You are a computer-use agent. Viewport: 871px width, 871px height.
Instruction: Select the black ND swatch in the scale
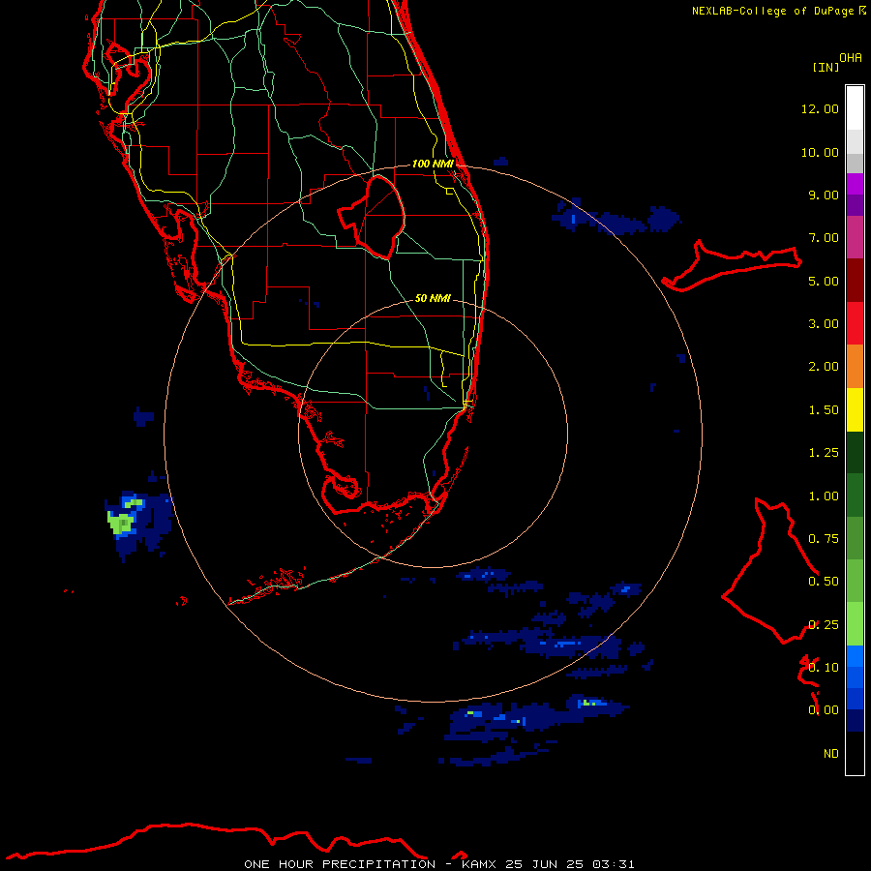click(x=855, y=753)
